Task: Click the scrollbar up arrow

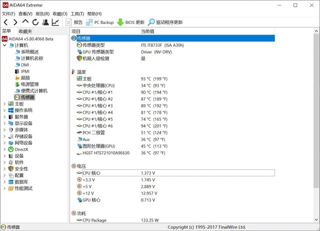Action: (x=316, y=31)
